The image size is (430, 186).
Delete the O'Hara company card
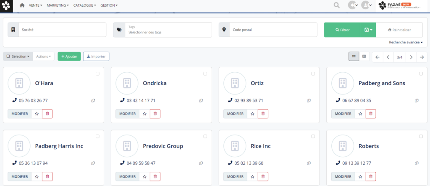click(47, 114)
